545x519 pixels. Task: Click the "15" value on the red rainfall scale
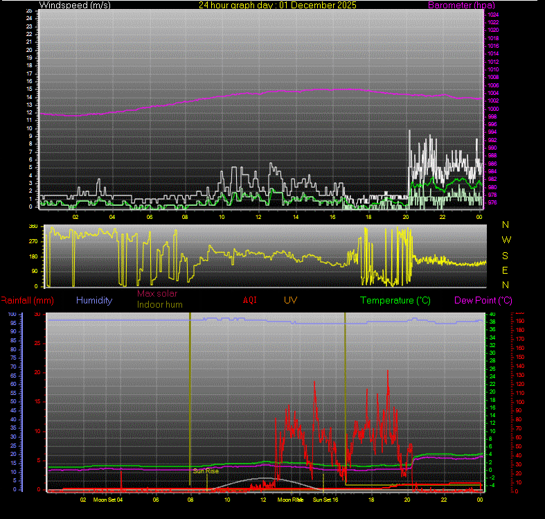click(x=37, y=401)
